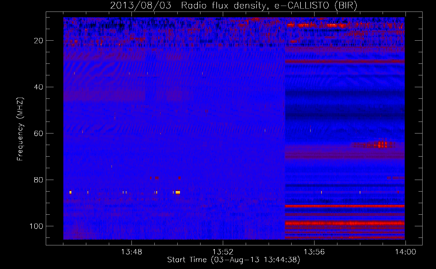This screenshot has width=436, height=269.
Task: Click the 40 MHz frequency tick label
Action: pos(39,87)
